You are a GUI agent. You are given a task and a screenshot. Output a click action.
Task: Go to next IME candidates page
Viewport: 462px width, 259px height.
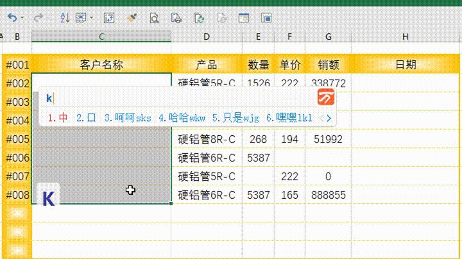coord(329,119)
